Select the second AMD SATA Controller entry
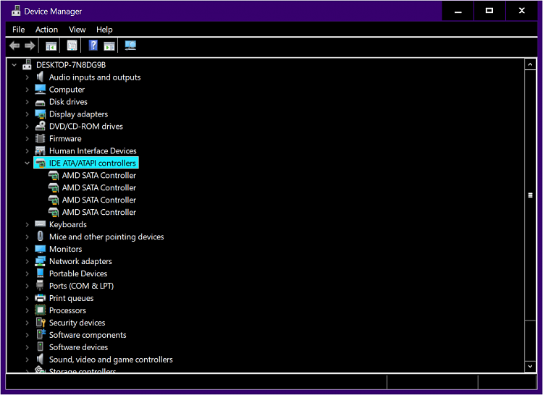Viewport: 543px width, 395px height. 99,187
